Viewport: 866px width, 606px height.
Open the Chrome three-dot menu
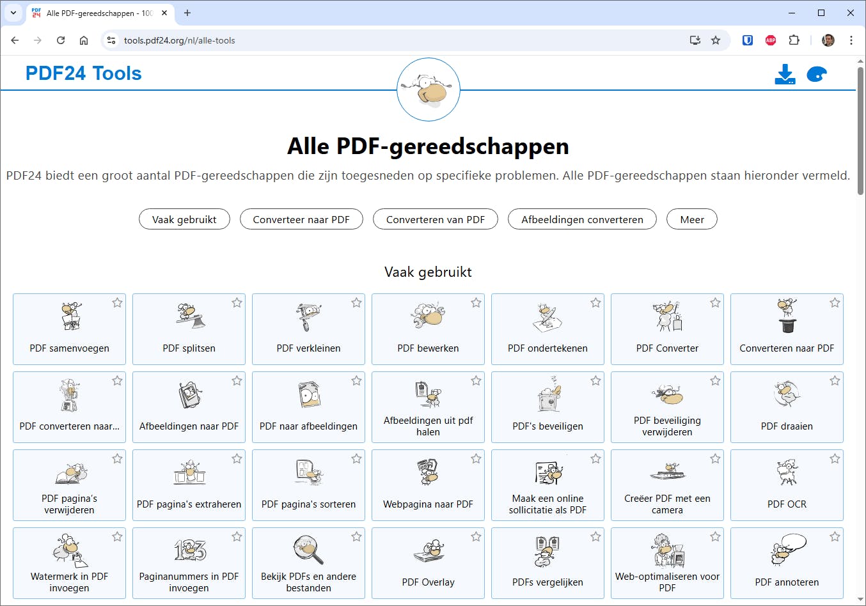point(851,40)
